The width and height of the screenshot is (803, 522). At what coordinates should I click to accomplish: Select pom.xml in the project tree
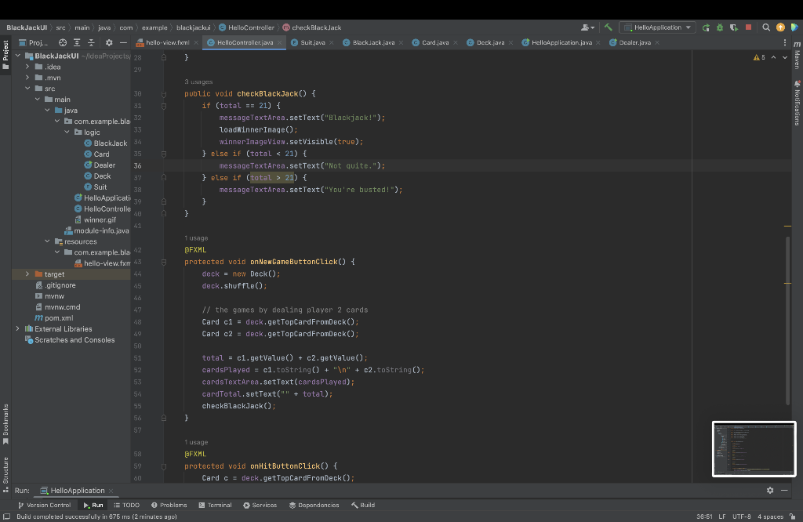[54, 317]
